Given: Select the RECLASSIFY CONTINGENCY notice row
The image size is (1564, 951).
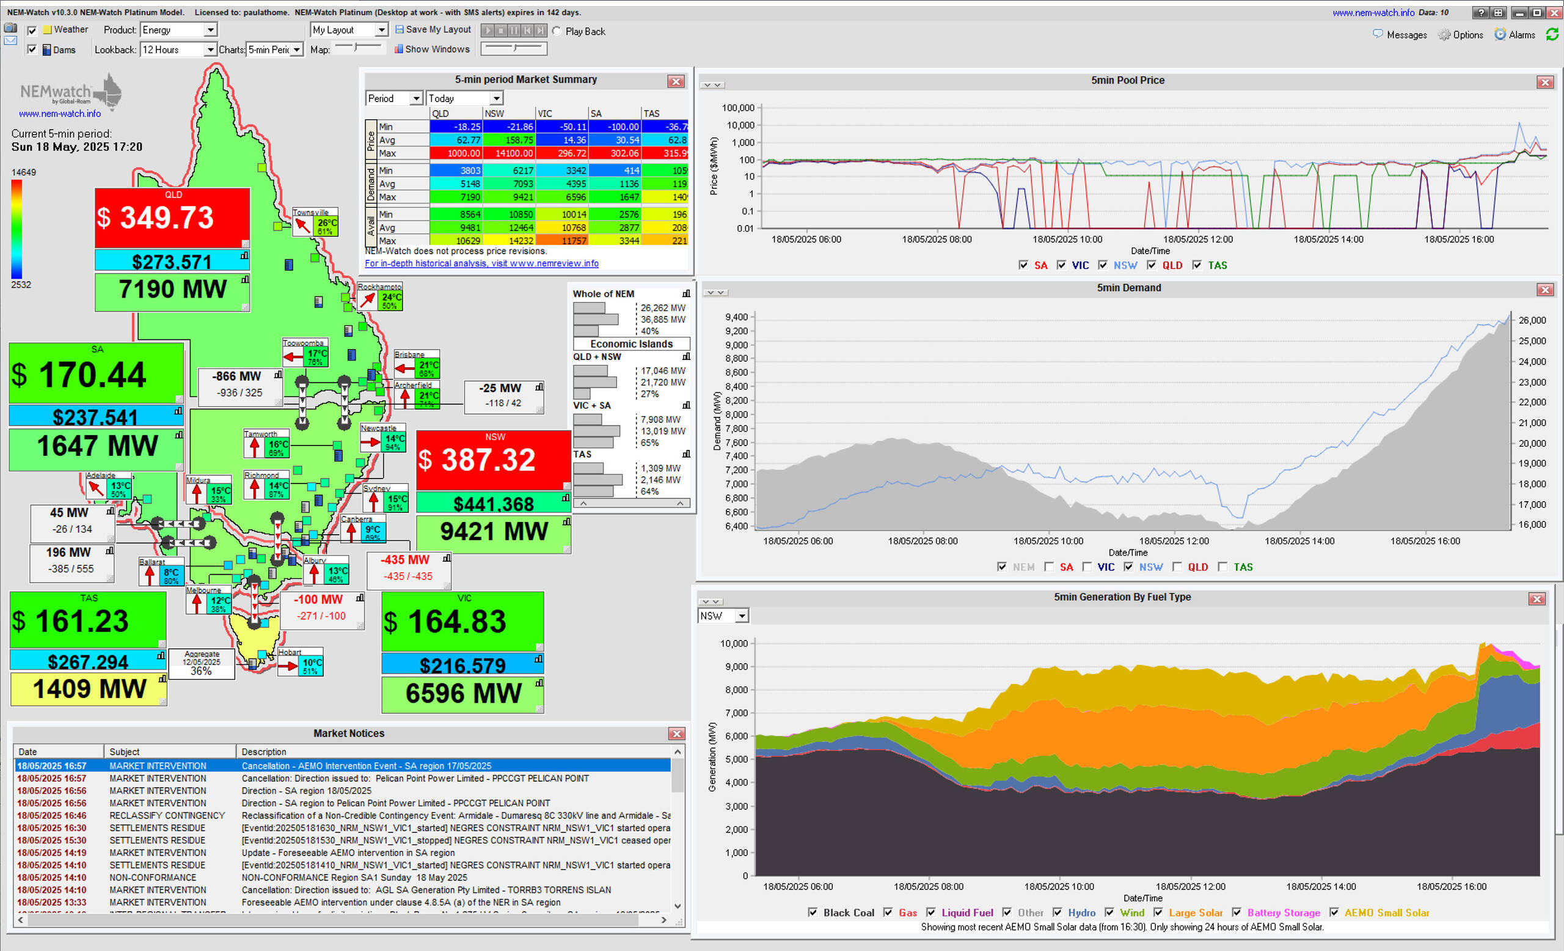Looking at the screenshot, I should click(343, 815).
